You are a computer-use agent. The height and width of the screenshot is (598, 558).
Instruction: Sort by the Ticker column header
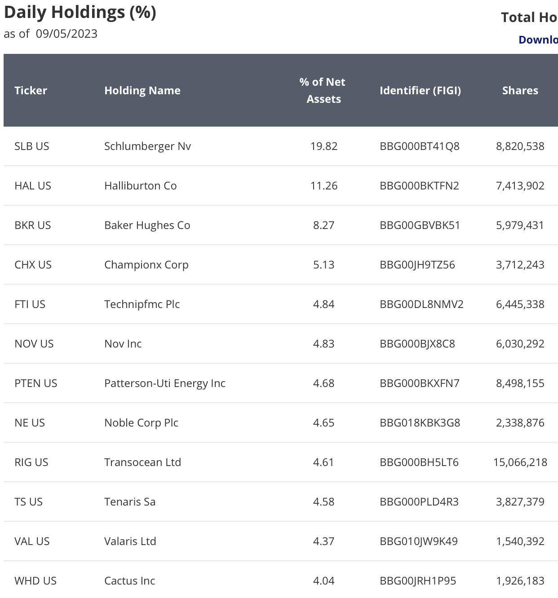tap(31, 90)
